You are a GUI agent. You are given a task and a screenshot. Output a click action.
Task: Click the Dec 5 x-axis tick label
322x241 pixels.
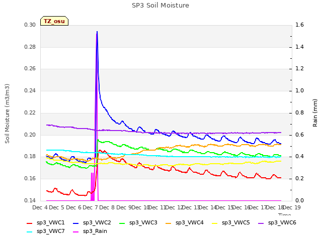pos(57,207)
